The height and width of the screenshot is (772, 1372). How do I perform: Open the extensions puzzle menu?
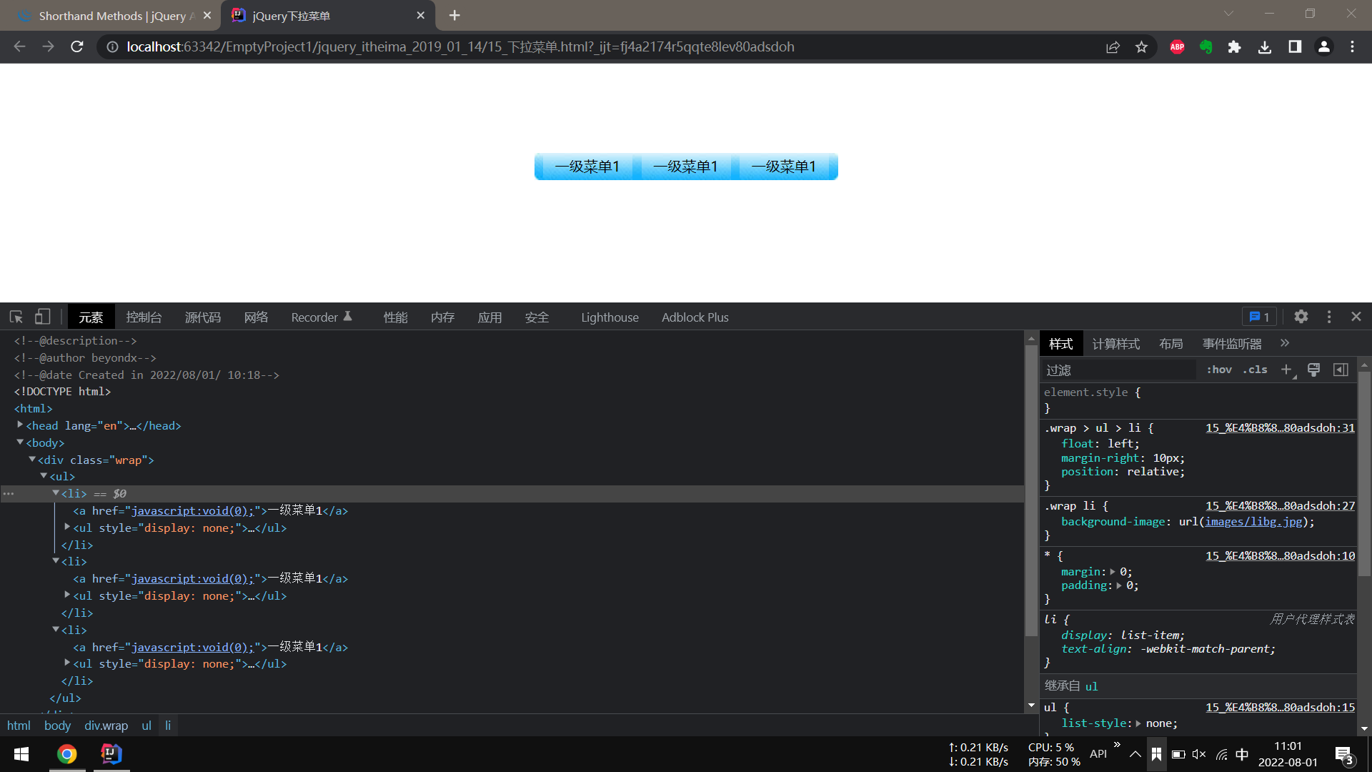(x=1234, y=46)
